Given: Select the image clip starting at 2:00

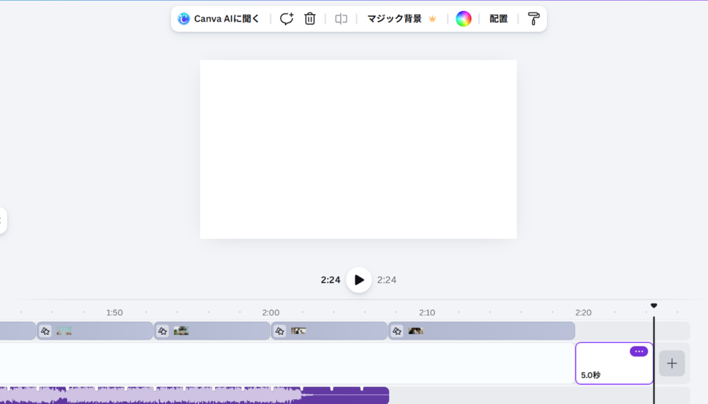Looking at the screenshot, I should (339, 331).
